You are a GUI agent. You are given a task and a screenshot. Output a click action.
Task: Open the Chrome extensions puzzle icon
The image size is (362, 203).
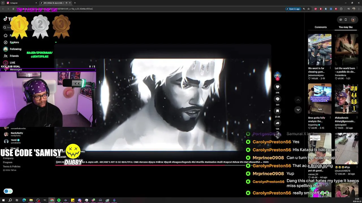coord(341,9)
